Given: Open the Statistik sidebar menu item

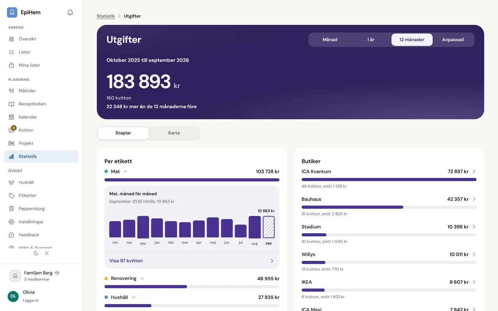Looking at the screenshot, I should [41, 156].
